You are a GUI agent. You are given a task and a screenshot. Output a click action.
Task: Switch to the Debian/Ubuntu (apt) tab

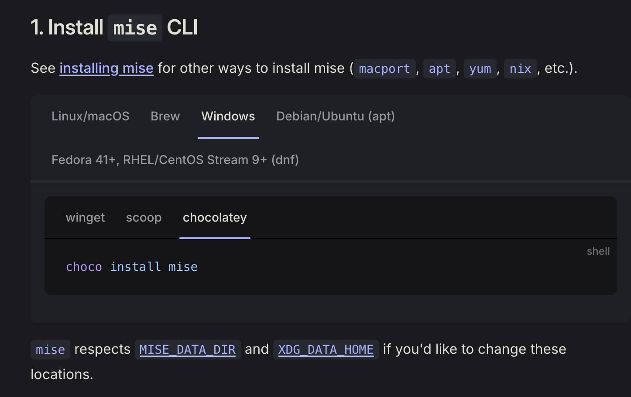[x=335, y=116]
